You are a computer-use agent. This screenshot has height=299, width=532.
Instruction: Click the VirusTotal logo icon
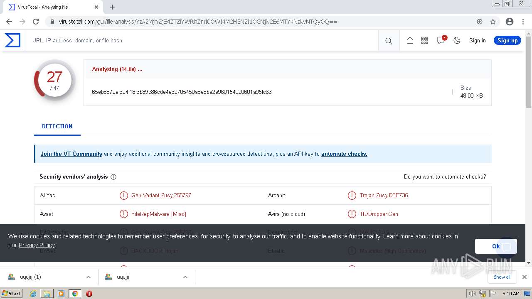click(x=12, y=40)
